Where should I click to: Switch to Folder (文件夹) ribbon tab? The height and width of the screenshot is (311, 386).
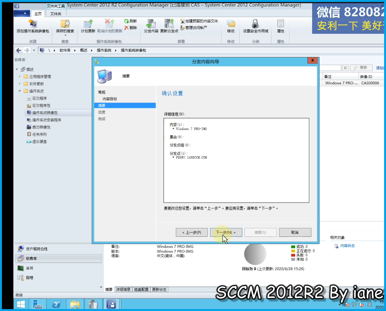[x=56, y=14]
